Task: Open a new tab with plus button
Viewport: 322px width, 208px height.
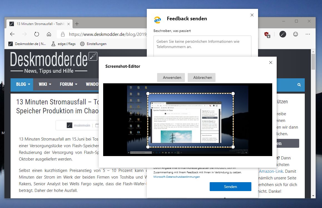Action: pos(77,24)
